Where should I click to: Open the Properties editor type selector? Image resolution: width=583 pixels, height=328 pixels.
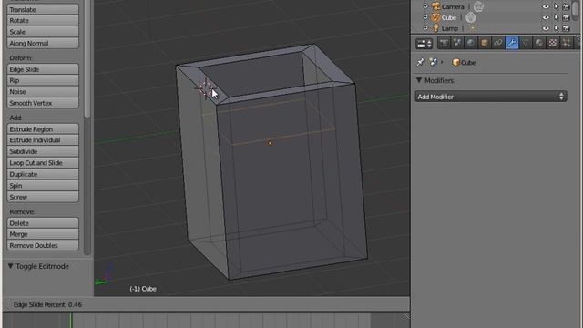pyautogui.click(x=424, y=44)
